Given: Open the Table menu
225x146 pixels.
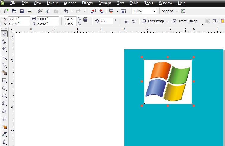Looking at the screenshot, I should coord(134,3).
